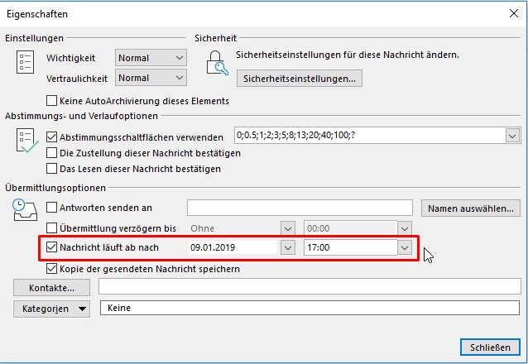This screenshot has width=528, height=364.
Task: Open the delay delivery time dropdown arrow
Action: point(405,228)
